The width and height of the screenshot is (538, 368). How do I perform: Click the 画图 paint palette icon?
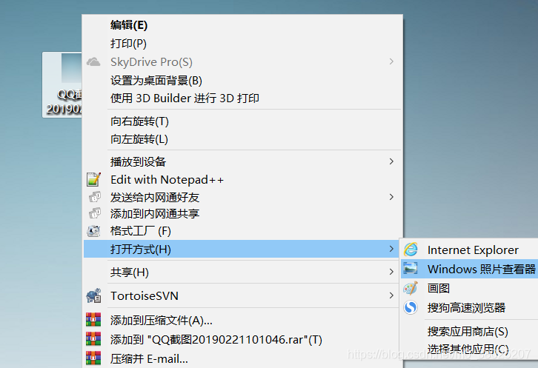[411, 288]
